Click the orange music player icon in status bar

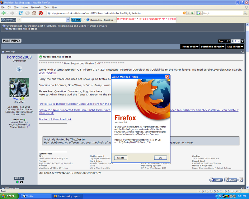(203, 191)
